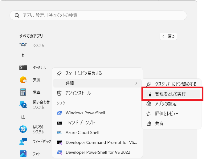Choose アンインストール from context menu

[x=97, y=93]
